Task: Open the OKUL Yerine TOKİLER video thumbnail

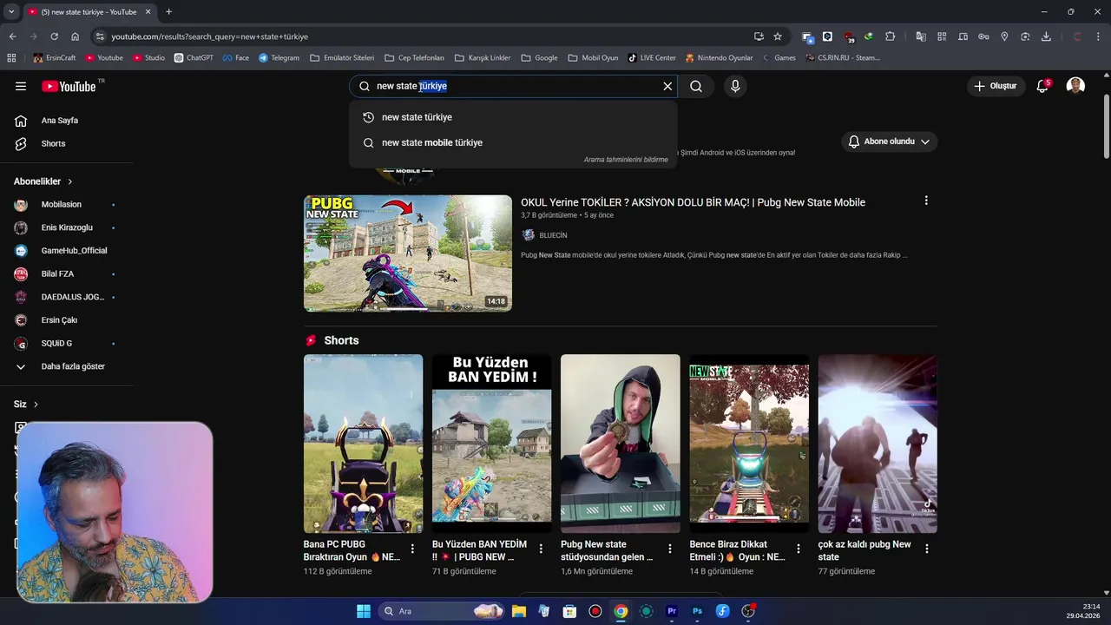Action: [x=408, y=253]
